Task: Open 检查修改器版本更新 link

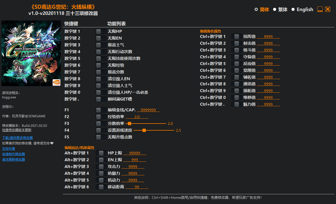Action: coord(17,130)
